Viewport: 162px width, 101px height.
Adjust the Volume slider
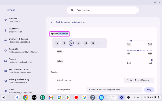(x=139, y=60)
